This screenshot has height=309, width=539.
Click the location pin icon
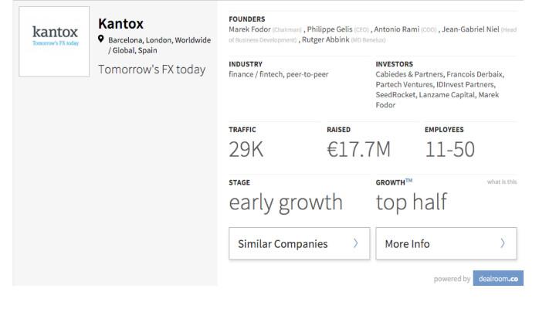[101, 39]
